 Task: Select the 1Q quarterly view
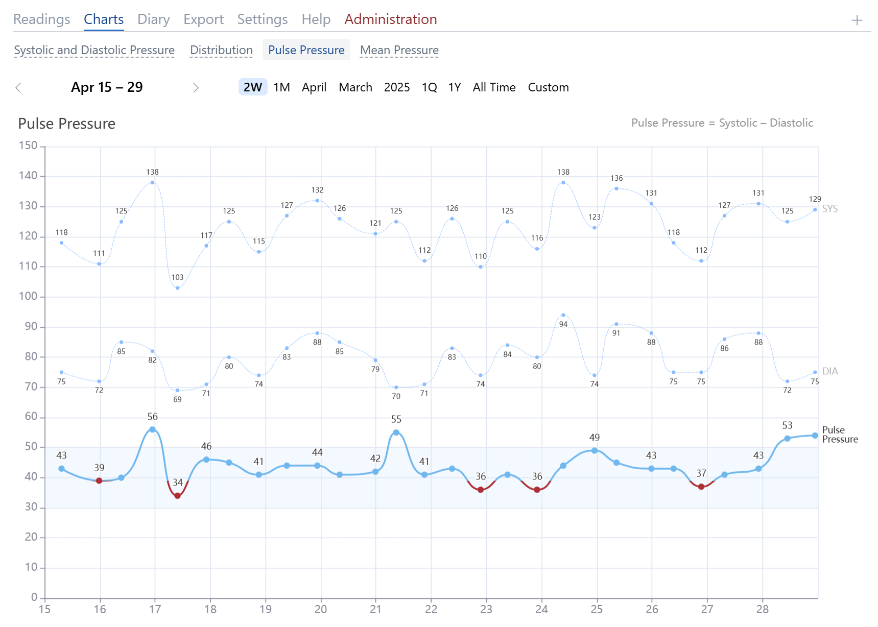429,87
